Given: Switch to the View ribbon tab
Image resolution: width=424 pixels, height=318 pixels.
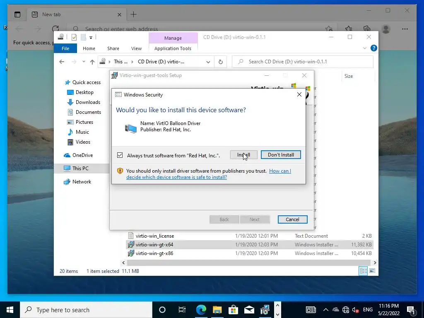Looking at the screenshot, I should pos(136,48).
